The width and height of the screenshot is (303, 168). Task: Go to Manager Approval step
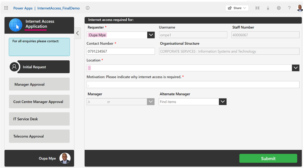pos(39,84)
